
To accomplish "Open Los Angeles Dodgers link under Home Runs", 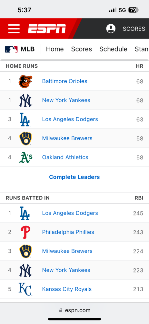I will (70, 119).
